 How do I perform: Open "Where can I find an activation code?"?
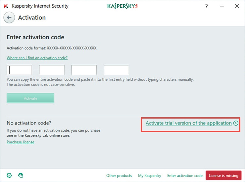37,58
